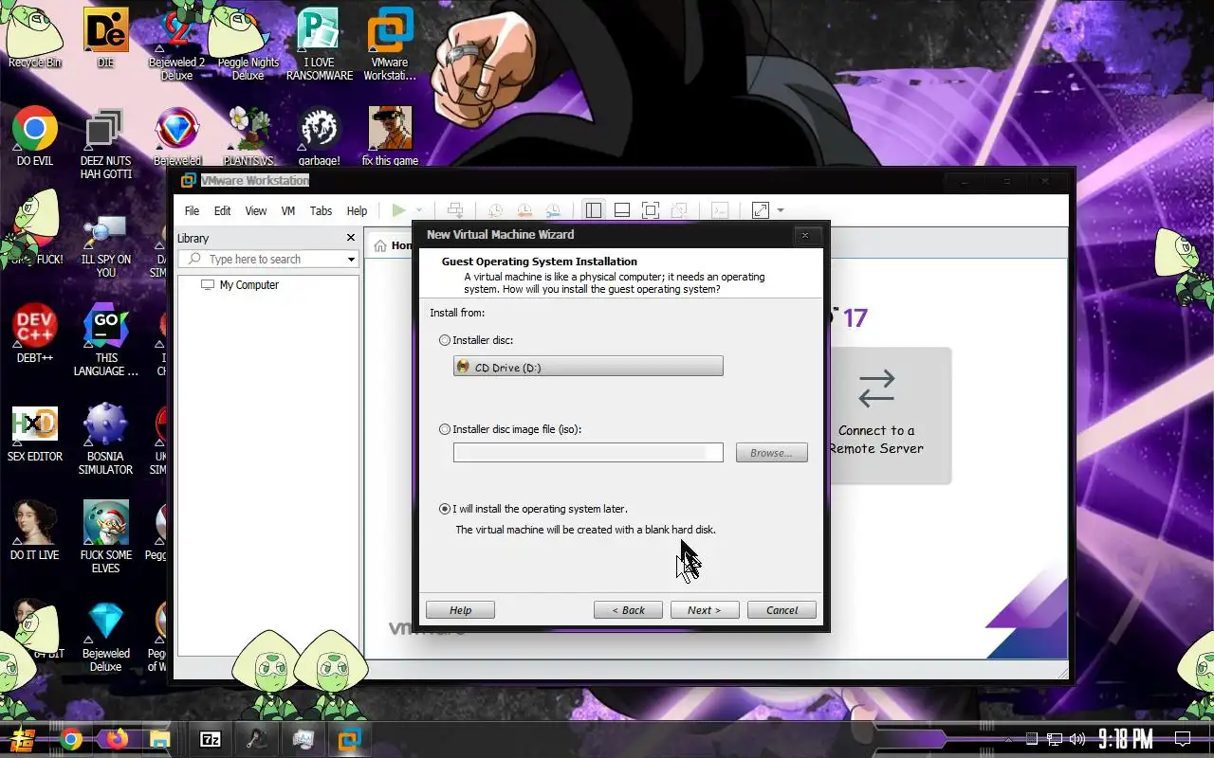Open the VM menu in VMware Workstation
Image resolution: width=1214 pixels, height=758 pixels.
point(288,211)
